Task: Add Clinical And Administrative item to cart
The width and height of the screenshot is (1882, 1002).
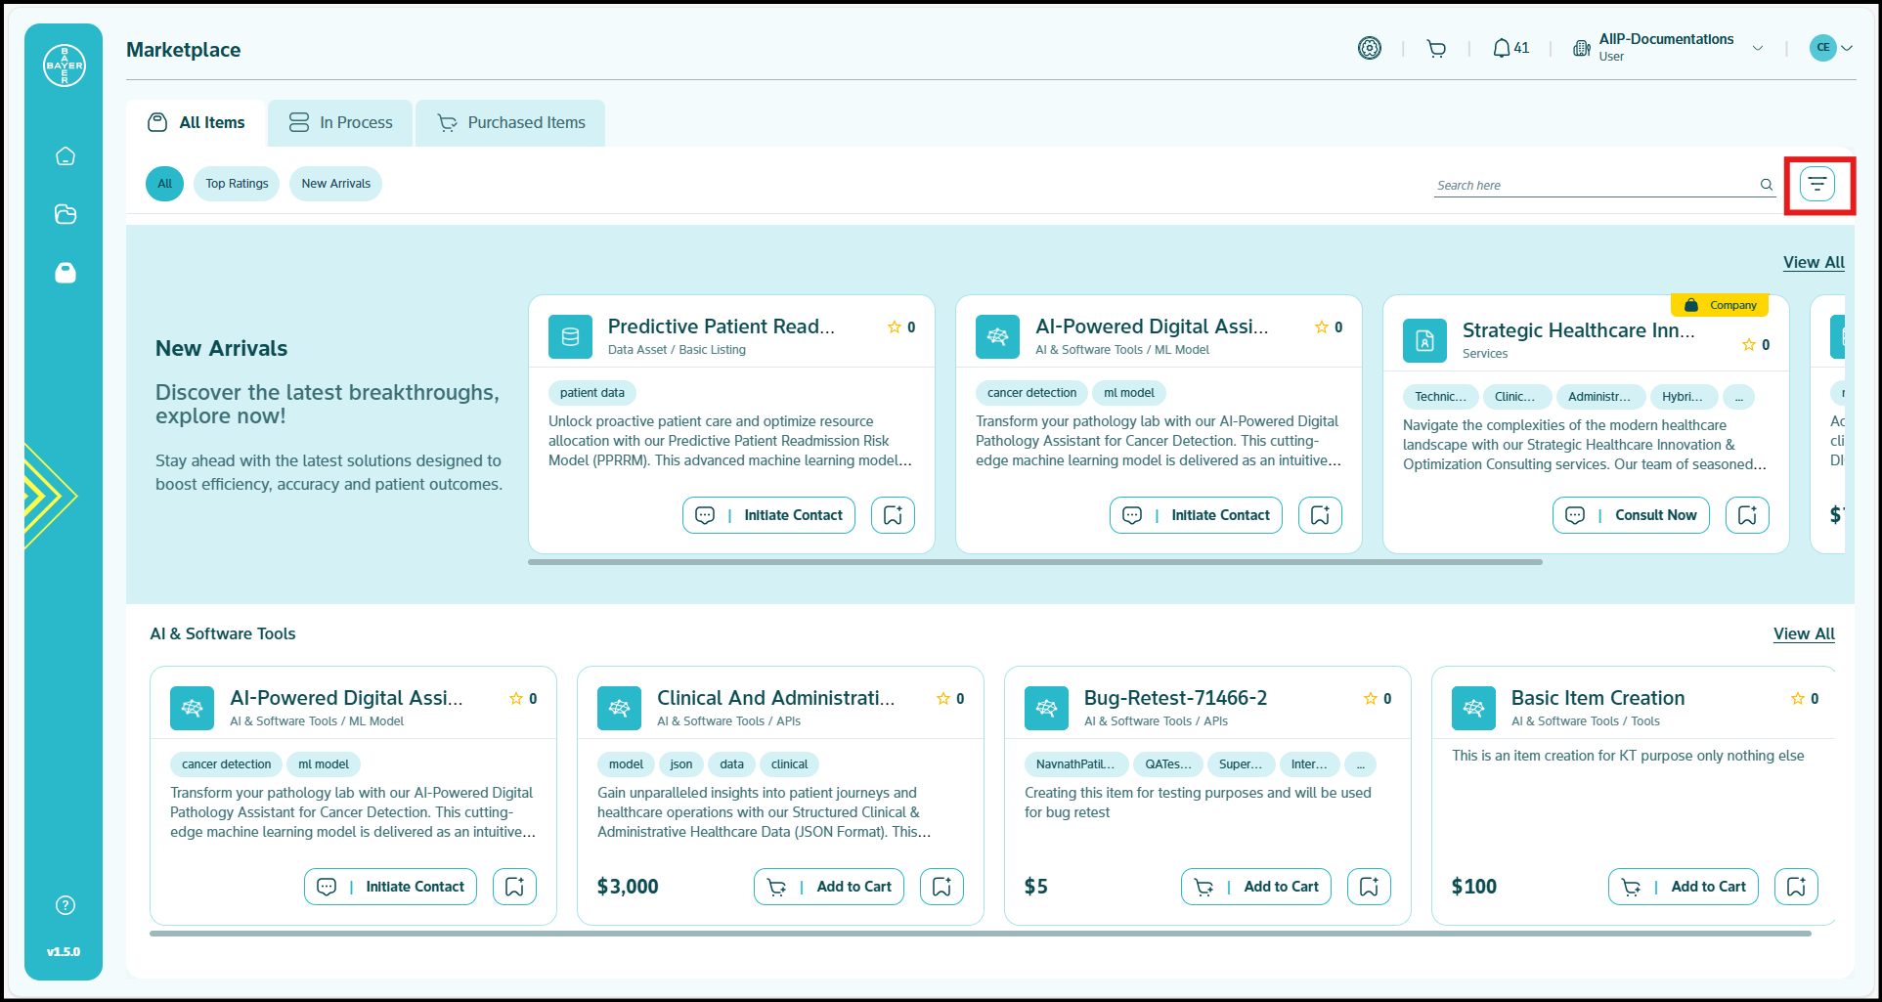Action: pos(829,887)
